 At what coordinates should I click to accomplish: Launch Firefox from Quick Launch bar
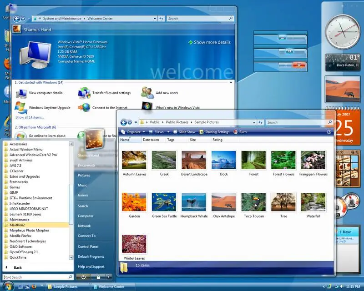[x=34, y=286]
